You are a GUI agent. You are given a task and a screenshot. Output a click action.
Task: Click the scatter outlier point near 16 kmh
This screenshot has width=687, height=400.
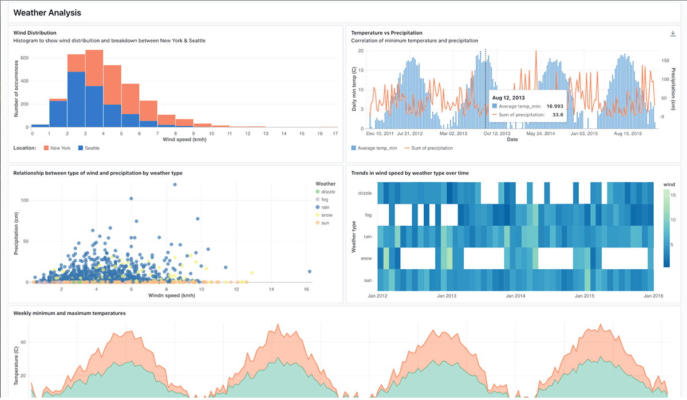309,271
